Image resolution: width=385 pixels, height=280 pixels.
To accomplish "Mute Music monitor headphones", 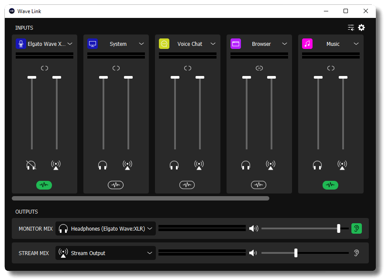I will click(x=317, y=165).
